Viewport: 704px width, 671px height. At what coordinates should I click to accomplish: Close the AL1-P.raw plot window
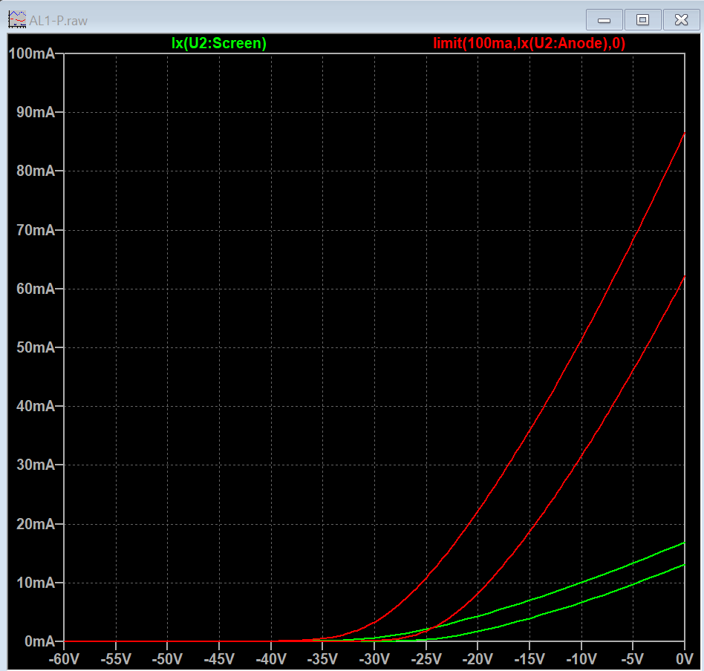(x=681, y=20)
